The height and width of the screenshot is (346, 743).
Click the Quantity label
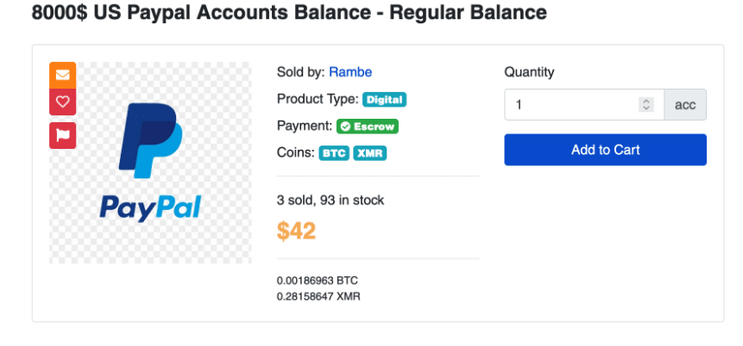point(529,71)
